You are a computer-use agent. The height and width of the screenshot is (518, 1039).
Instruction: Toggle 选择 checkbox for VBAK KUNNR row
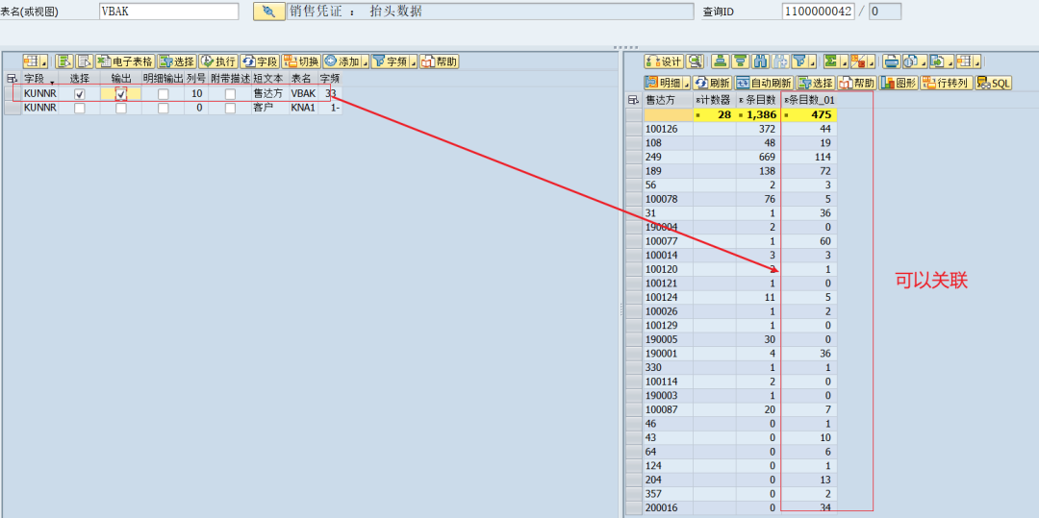click(x=80, y=94)
